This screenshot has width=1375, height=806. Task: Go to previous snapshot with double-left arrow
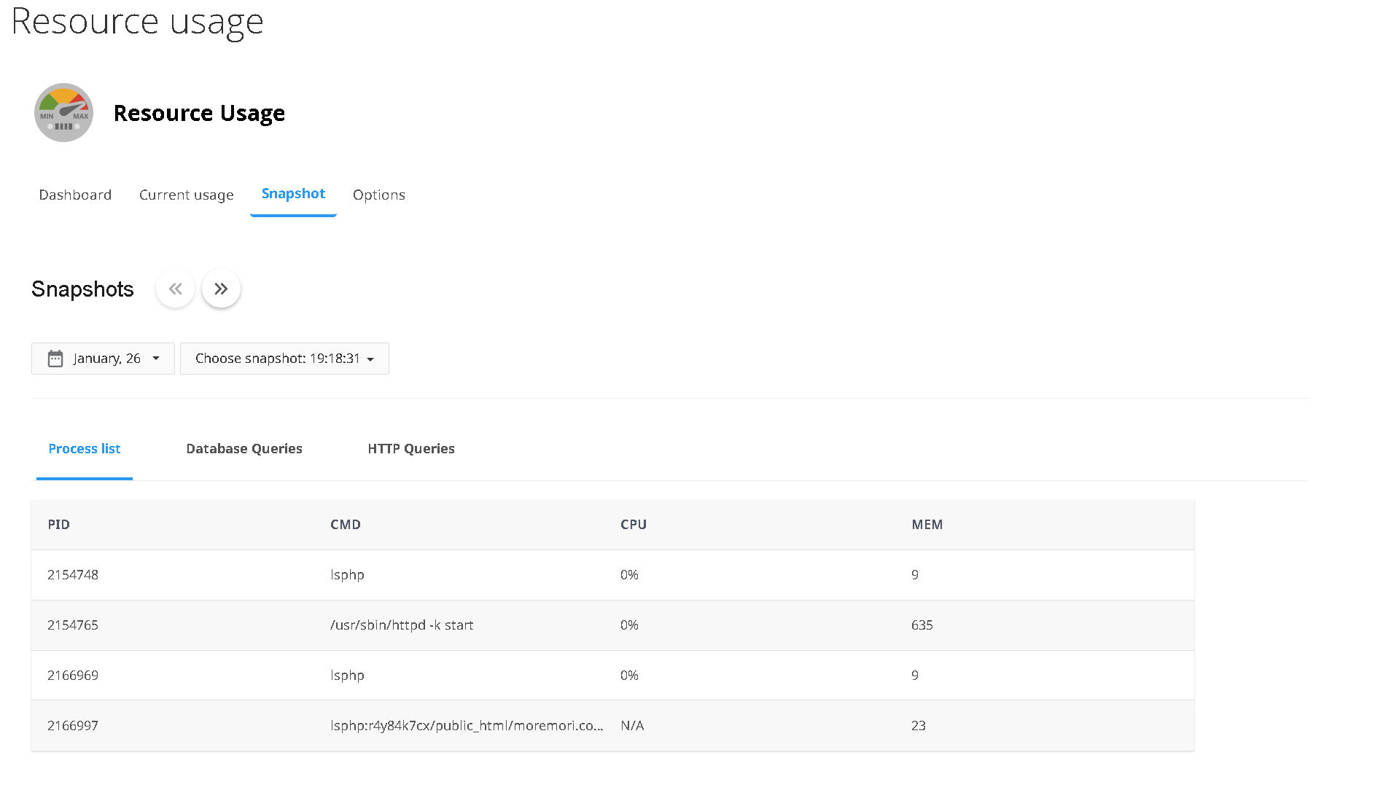pyautogui.click(x=175, y=289)
